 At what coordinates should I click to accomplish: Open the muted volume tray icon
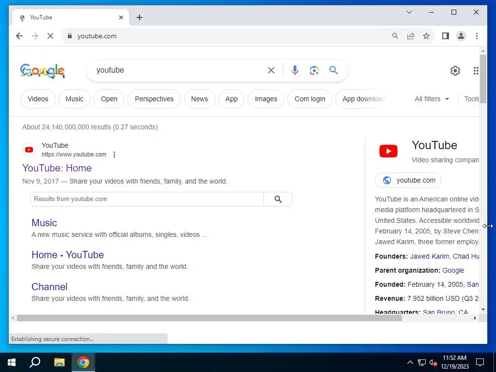point(433,362)
